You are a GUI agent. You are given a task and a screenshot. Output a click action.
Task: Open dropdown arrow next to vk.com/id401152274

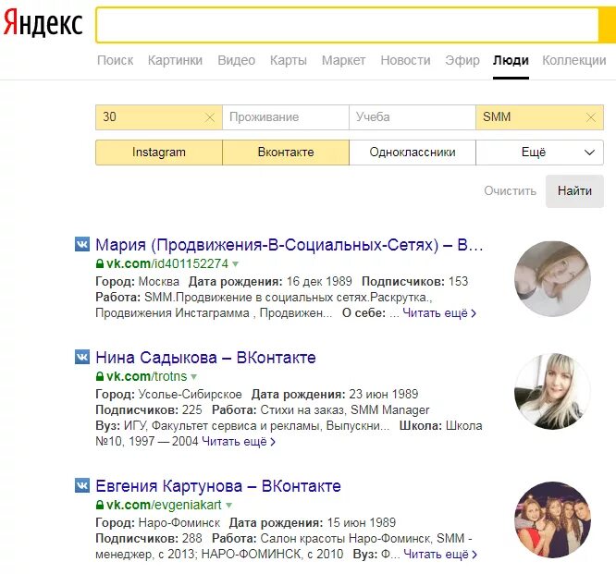click(x=235, y=264)
